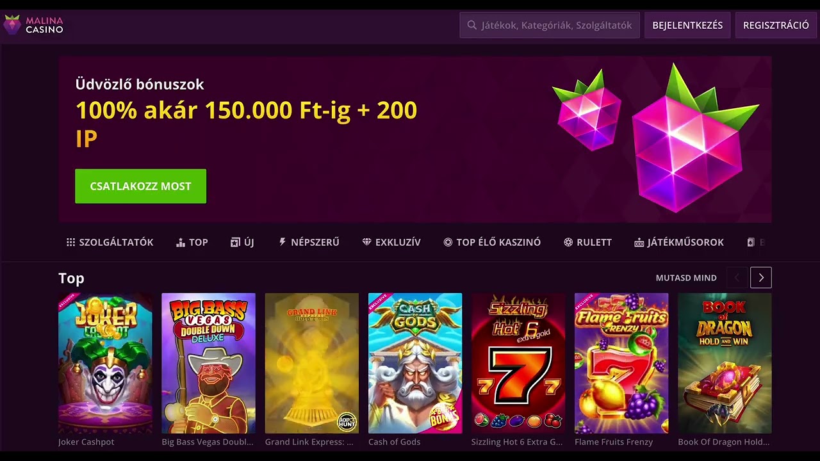Image resolution: width=820 pixels, height=461 pixels.
Task: Click the Regisztráció button
Action: 776,25
